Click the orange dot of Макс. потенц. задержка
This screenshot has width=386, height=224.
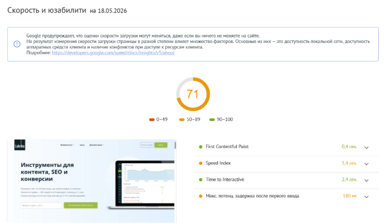(x=201, y=196)
